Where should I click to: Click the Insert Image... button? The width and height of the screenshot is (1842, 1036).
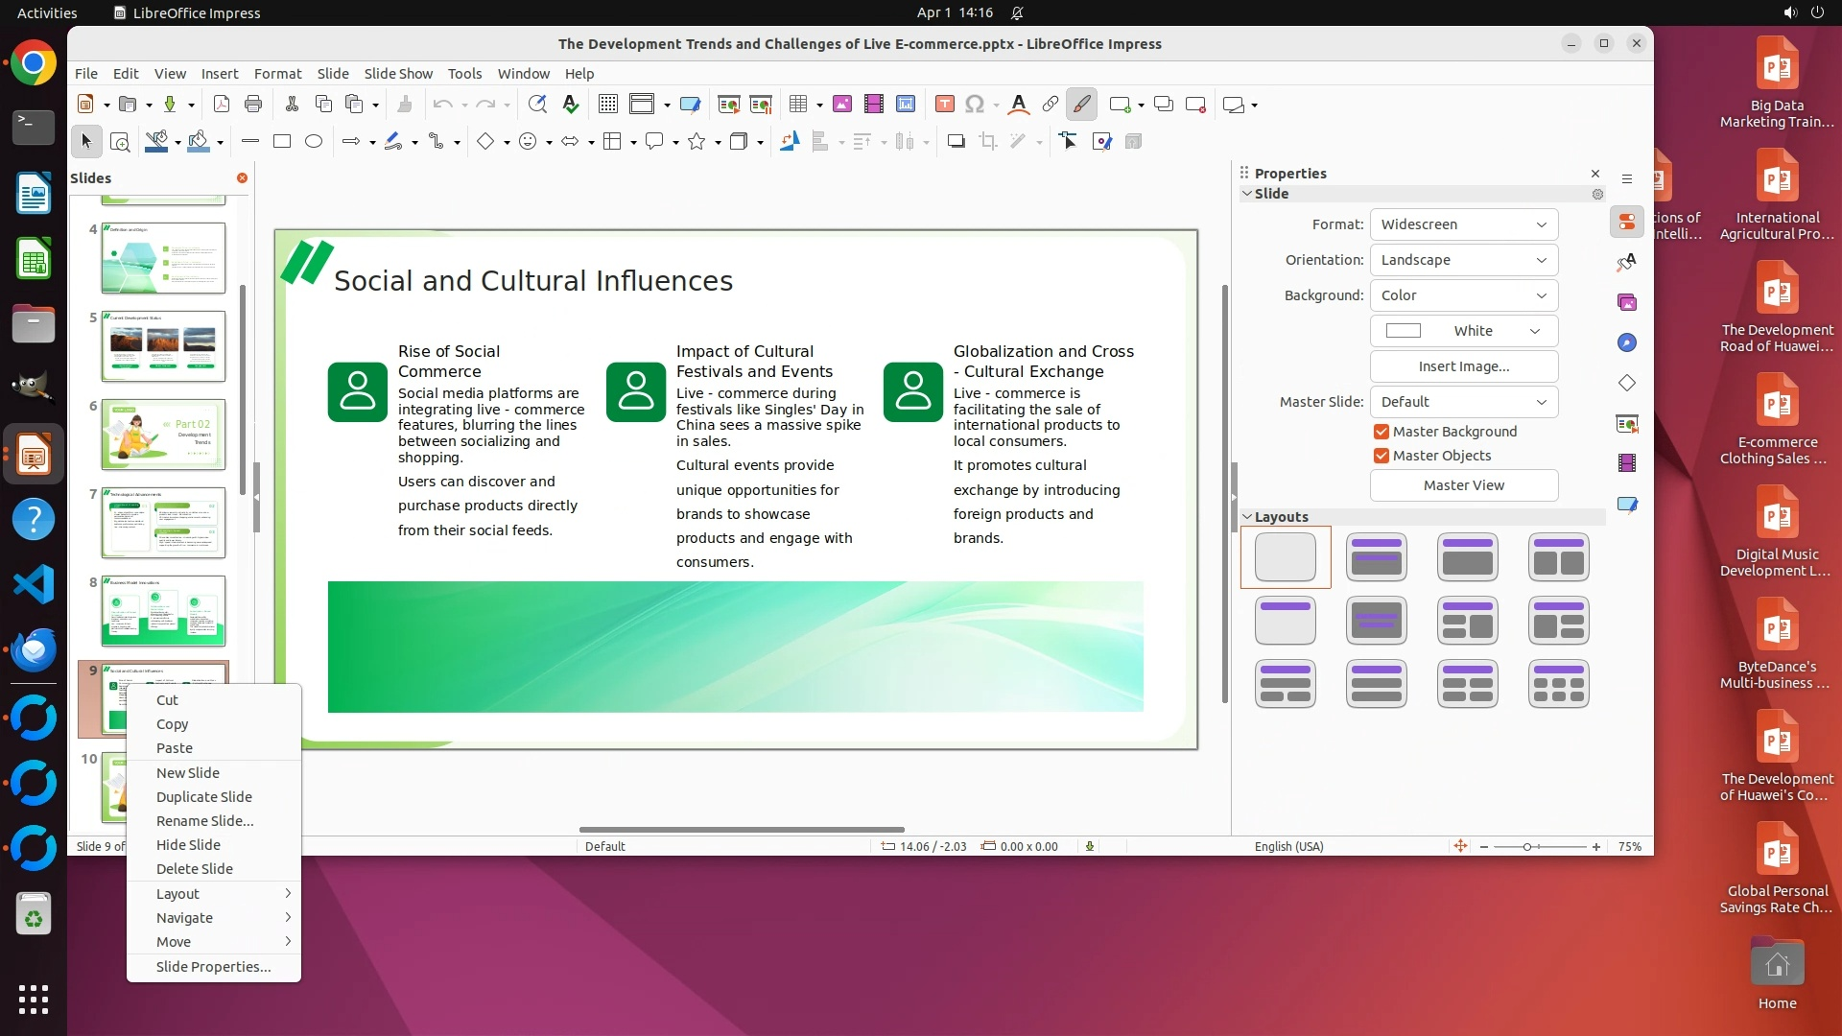click(x=1463, y=366)
